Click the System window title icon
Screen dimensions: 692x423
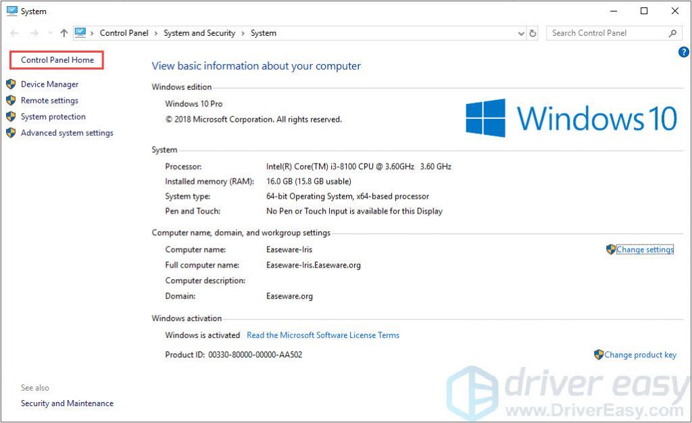click(x=12, y=11)
